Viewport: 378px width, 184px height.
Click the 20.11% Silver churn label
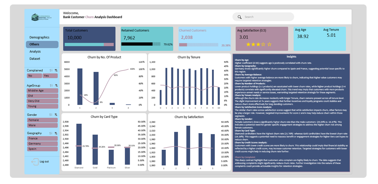[132, 146]
